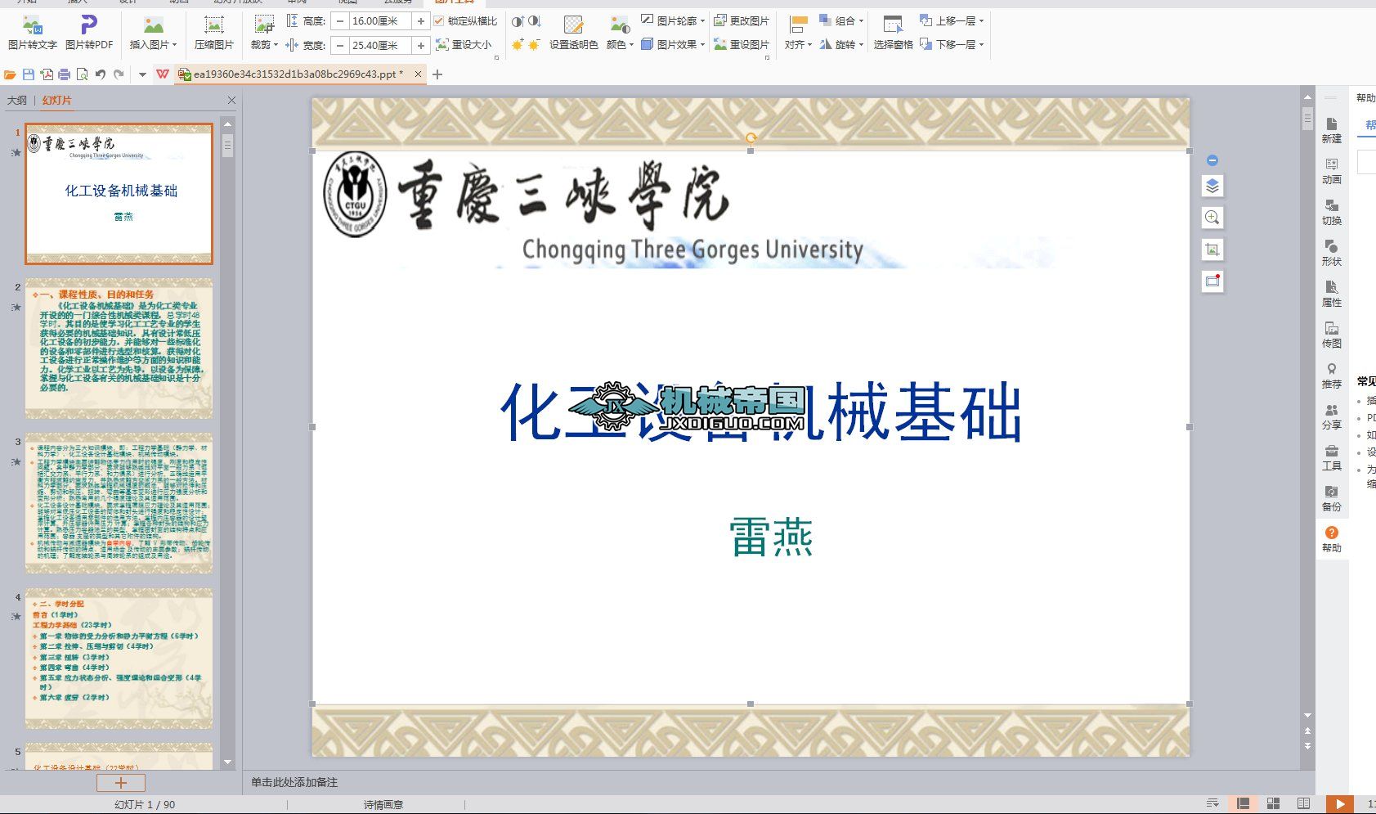Viewport: 1376px width, 814px height.
Task: Open the 切换 (transition) sidebar panel
Action: (x=1332, y=212)
